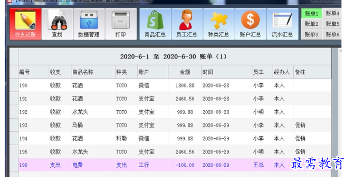Select row number 195
The width and height of the screenshot is (348, 178).
click(x=23, y=152)
